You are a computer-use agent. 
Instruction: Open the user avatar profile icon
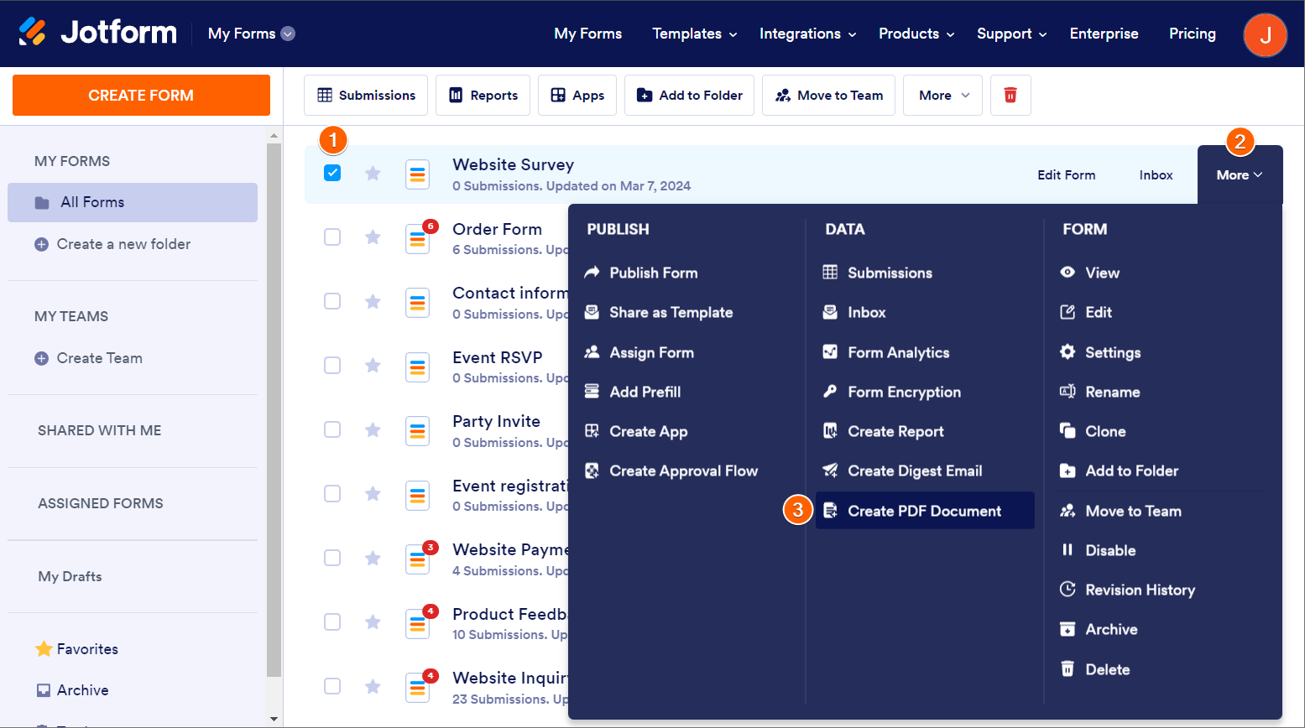coord(1265,34)
